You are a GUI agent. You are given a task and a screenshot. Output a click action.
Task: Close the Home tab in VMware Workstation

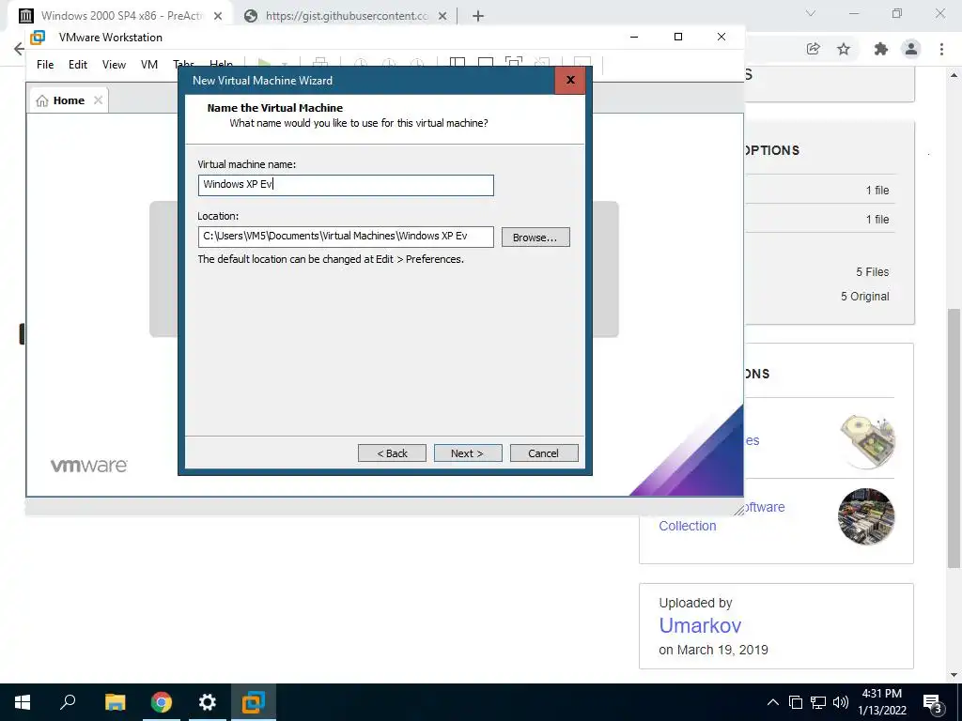(98, 100)
